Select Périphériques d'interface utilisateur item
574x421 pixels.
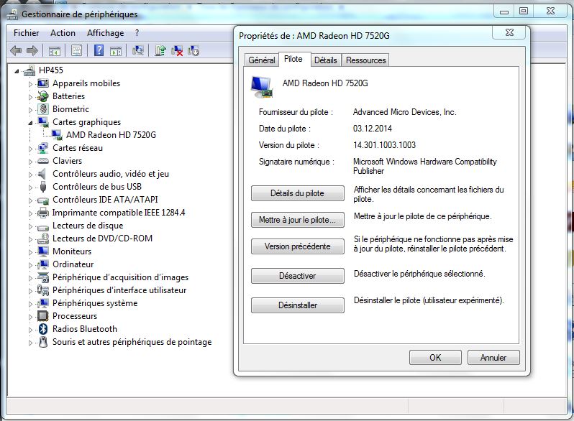(x=119, y=290)
